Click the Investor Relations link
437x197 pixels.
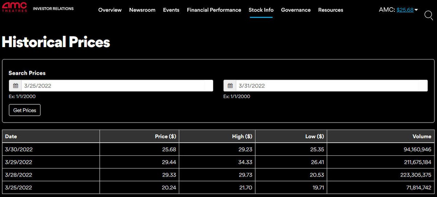tap(53, 8)
